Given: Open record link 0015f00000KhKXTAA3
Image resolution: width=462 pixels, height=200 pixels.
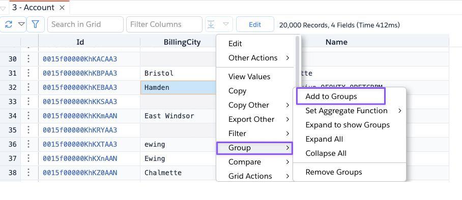Looking at the screenshot, I should [80, 144].
